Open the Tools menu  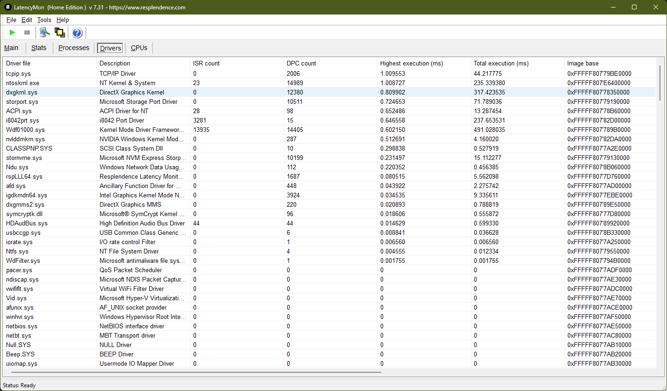(44, 20)
